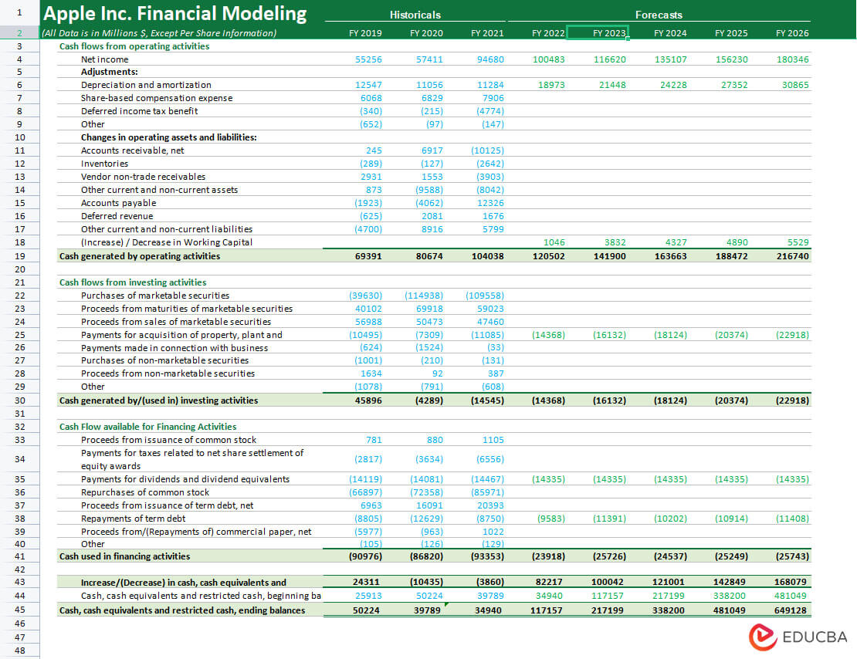Image resolution: width=857 pixels, height=659 pixels.
Task: Select ending balance FY 2020 value 39789
Action: 427,610
